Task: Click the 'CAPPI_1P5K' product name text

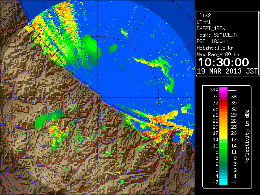Action: coord(211,28)
